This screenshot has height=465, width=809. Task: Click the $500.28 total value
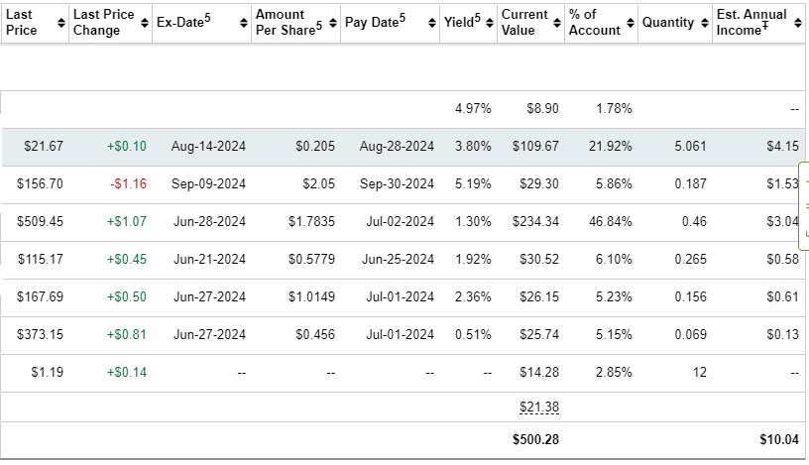535,439
